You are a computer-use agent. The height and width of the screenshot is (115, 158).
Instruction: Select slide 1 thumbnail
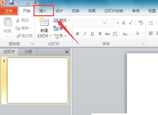click(x=38, y=80)
